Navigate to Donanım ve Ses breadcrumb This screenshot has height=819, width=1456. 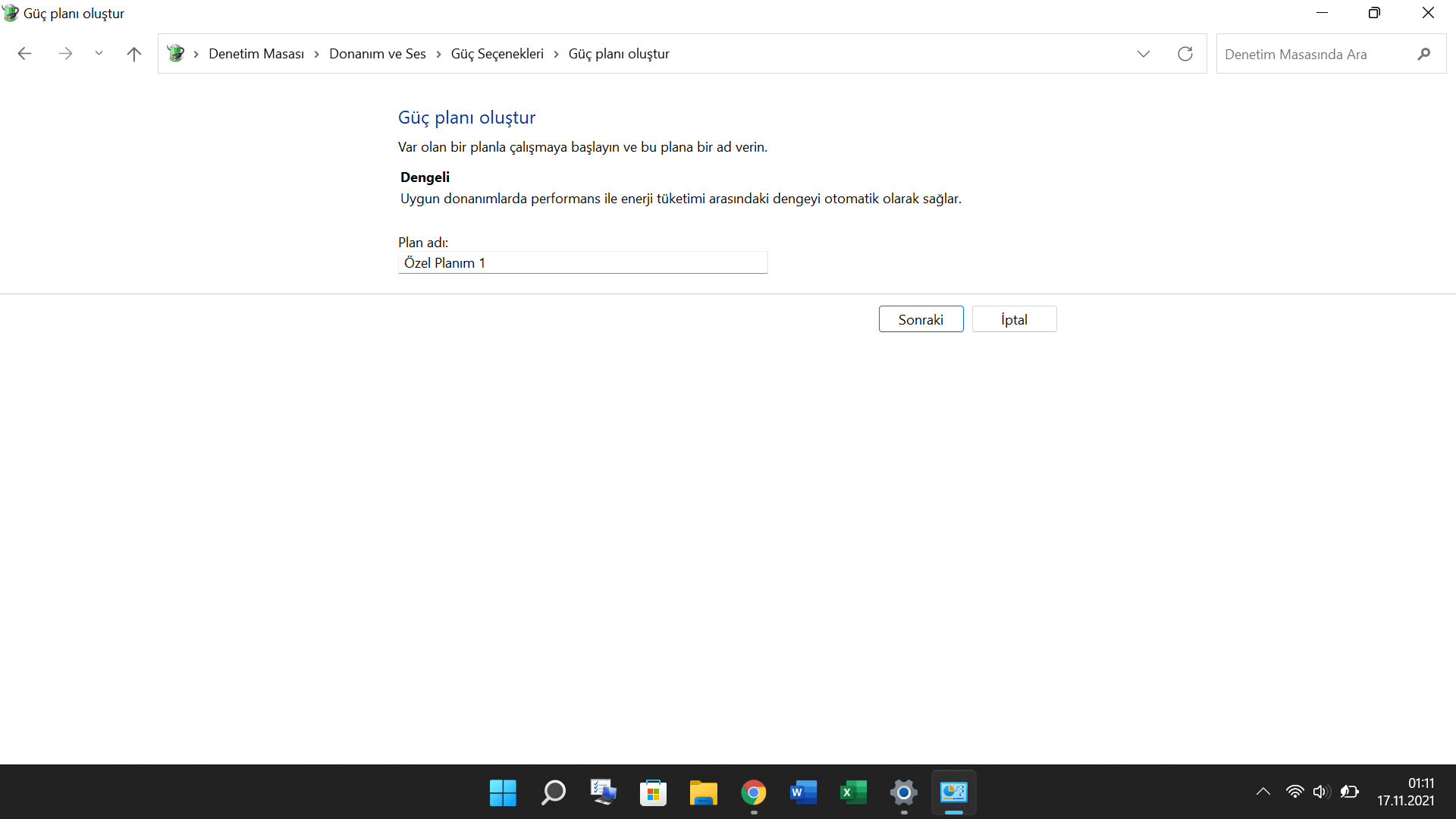(x=377, y=54)
